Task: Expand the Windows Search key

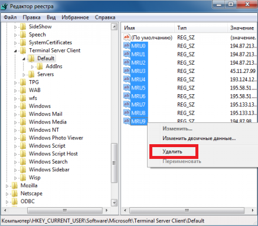Action: click(x=15, y=162)
